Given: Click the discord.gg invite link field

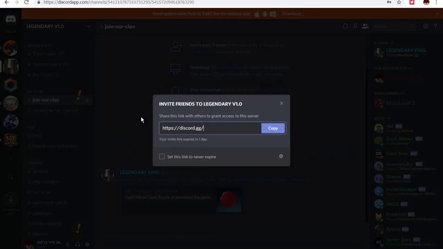Looking at the screenshot, I should 210,128.
